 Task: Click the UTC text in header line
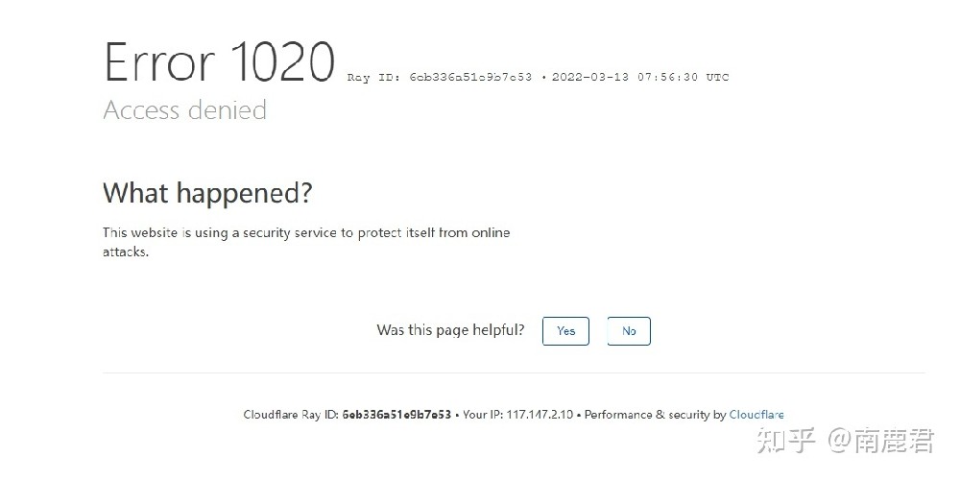pyautogui.click(x=717, y=77)
